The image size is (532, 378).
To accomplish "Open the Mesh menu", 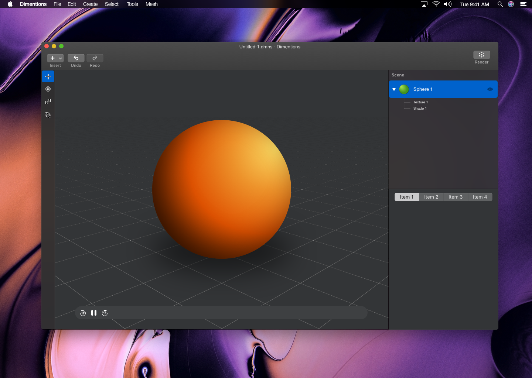I will (x=151, y=4).
